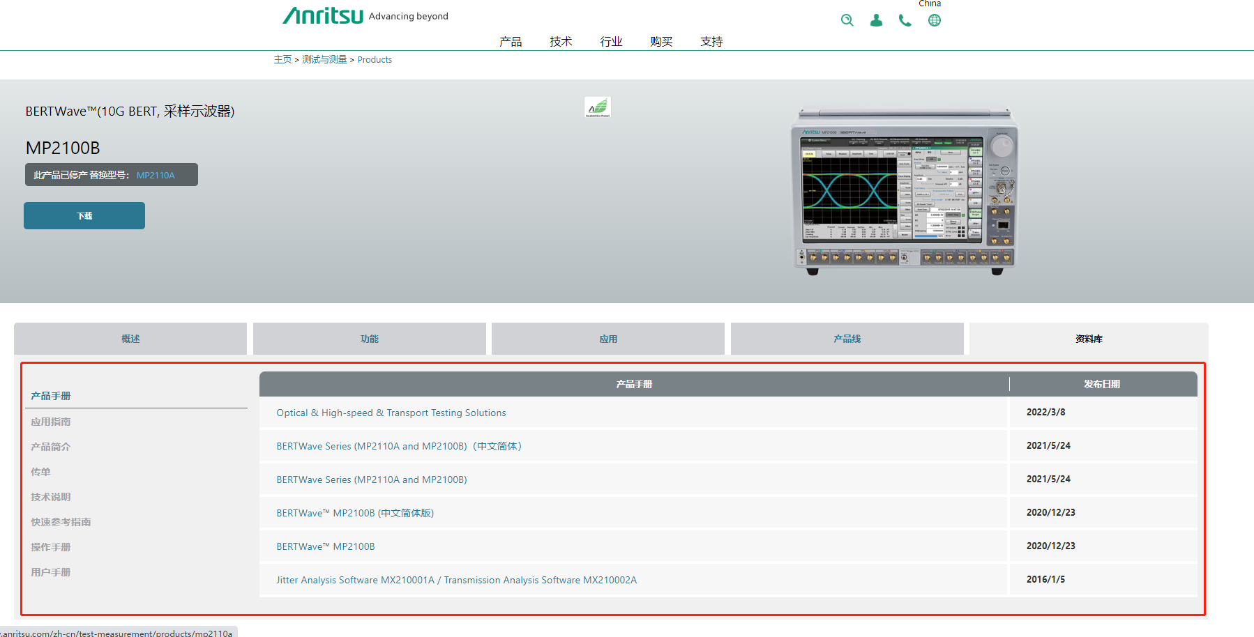The image size is (1254, 637).
Task: Select 应用指南 in the library sidebar
Action: (51, 422)
